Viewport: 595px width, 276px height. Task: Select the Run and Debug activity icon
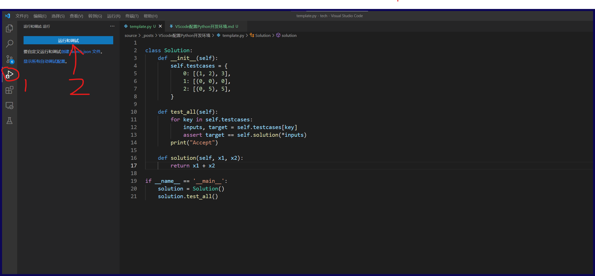coord(9,75)
